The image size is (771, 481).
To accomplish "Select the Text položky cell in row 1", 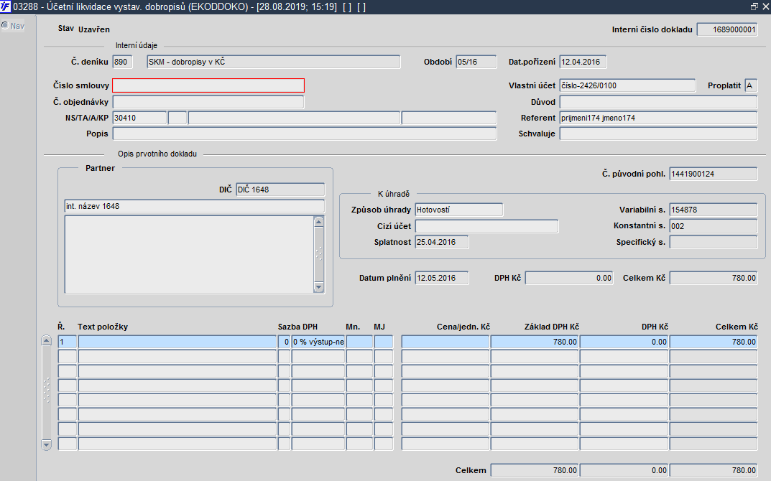I will click(x=177, y=342).
